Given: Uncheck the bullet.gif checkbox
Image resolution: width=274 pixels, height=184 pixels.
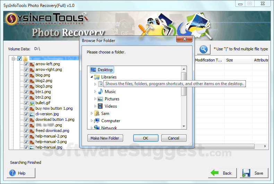Looking at the screenshot, I should click(26, 103).
